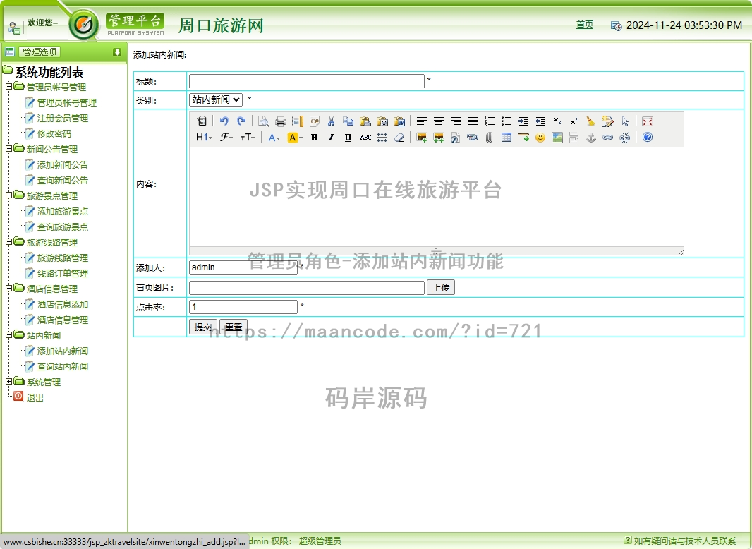Image resolution: width=752 pixels, height=549 pixels.
Task: Open the 类别 站内新闻 dropdown
Action: tap(216, 99)
